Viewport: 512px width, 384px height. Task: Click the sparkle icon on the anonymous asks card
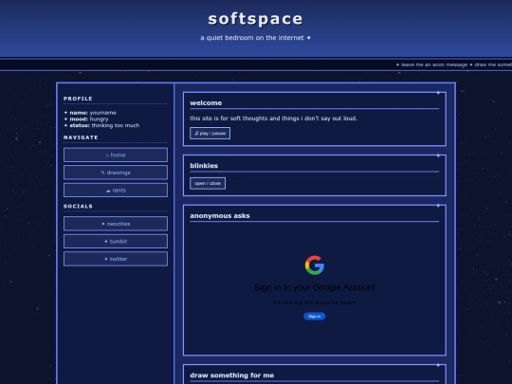(438, 206)
